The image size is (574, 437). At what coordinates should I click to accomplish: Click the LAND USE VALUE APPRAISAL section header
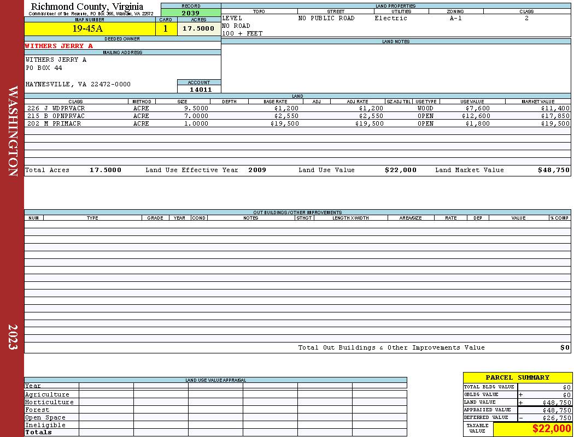(x=215, y=380)
